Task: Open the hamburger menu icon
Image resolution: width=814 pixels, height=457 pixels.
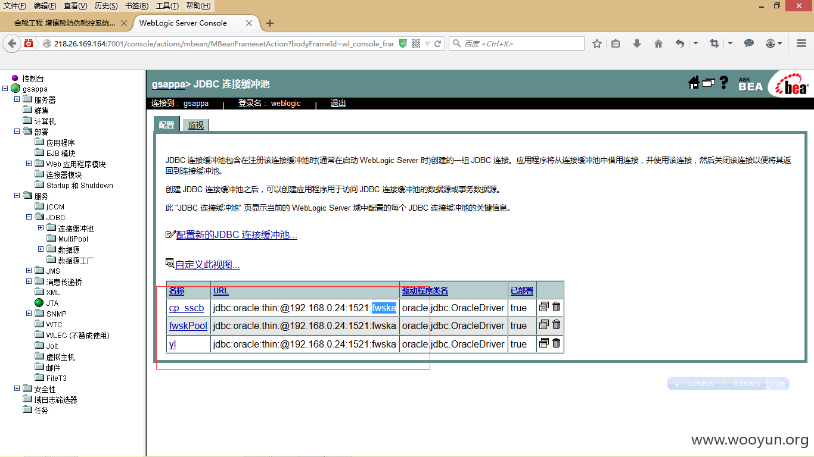Action: tap(801, 43)
